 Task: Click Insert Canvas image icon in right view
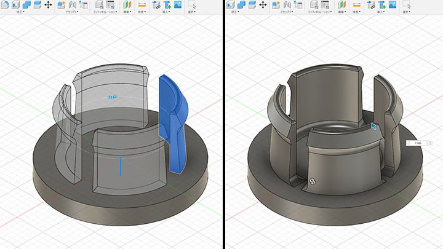pyautogui.click(x=393, y=4)
